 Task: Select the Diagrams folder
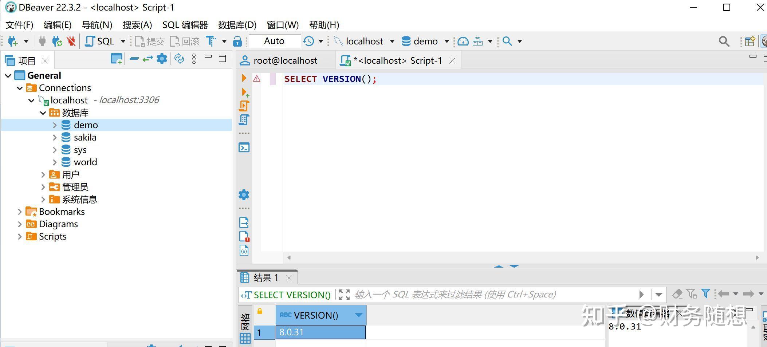click(58, 224)
